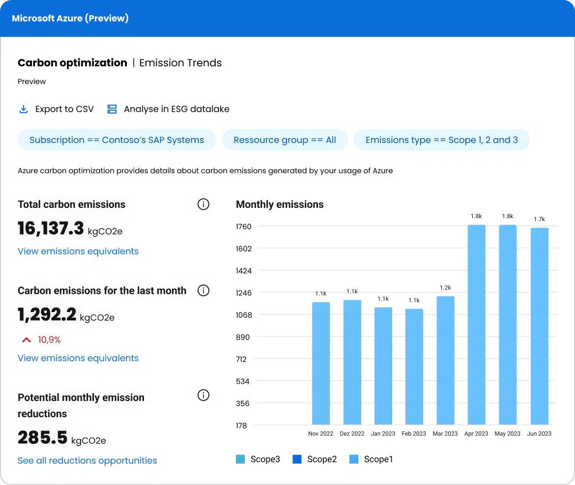Screen dimensions: 575x485
Task: Toggle Scope2 legend swatch
Action: point(297,459)
